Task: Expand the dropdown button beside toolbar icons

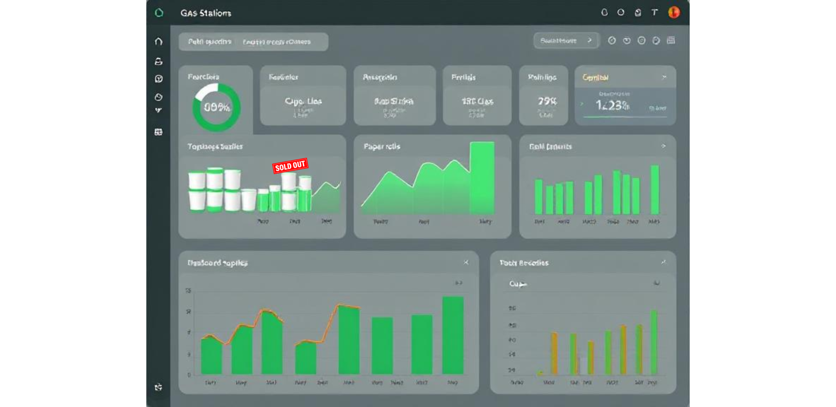Action: (566, 41)
